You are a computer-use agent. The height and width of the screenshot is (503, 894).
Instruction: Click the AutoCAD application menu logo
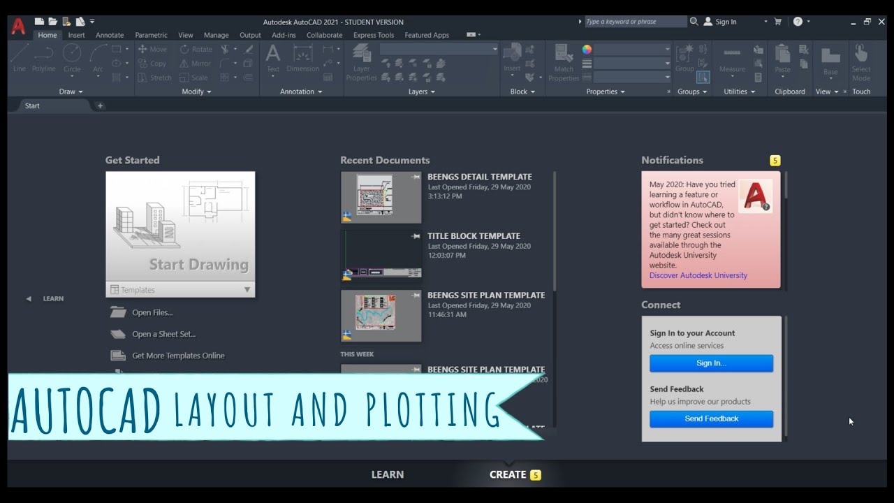click(18, 27)
